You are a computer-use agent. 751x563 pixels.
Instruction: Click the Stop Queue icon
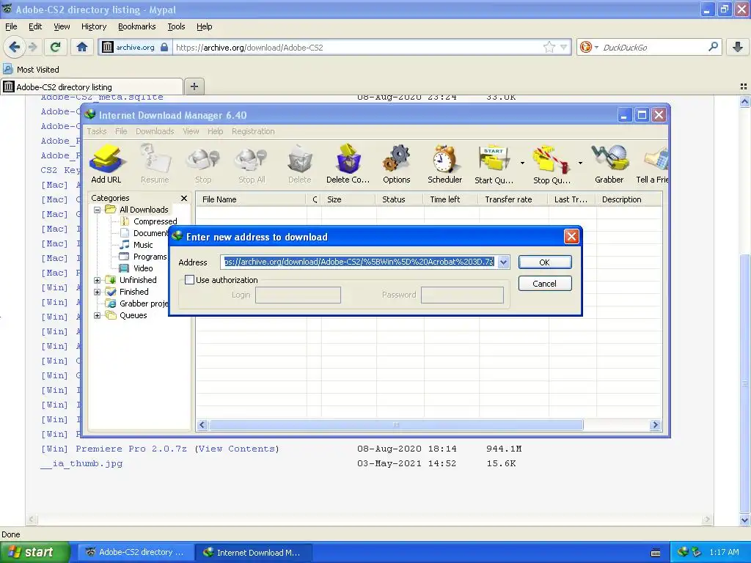(x=552, y=164)
